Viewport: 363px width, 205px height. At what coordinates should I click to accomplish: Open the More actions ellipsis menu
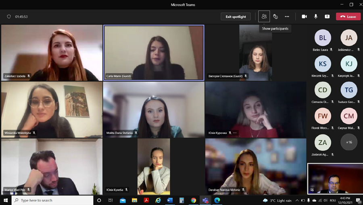pyautogui.click(x=287, y=16)
